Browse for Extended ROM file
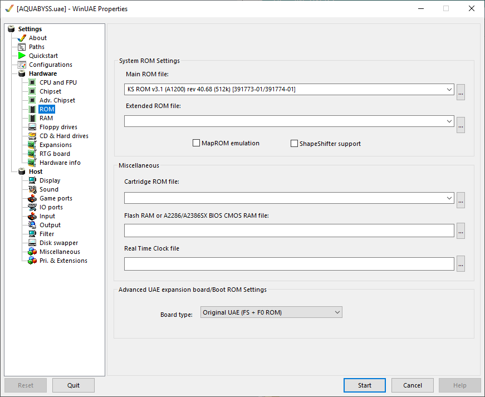The height and width of the screenshot is (397, 485). 460,125
